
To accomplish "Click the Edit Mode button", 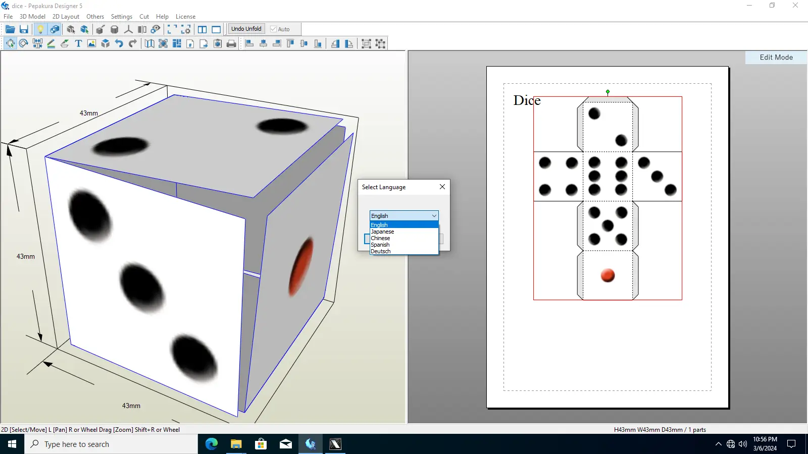I will point(776,58).
